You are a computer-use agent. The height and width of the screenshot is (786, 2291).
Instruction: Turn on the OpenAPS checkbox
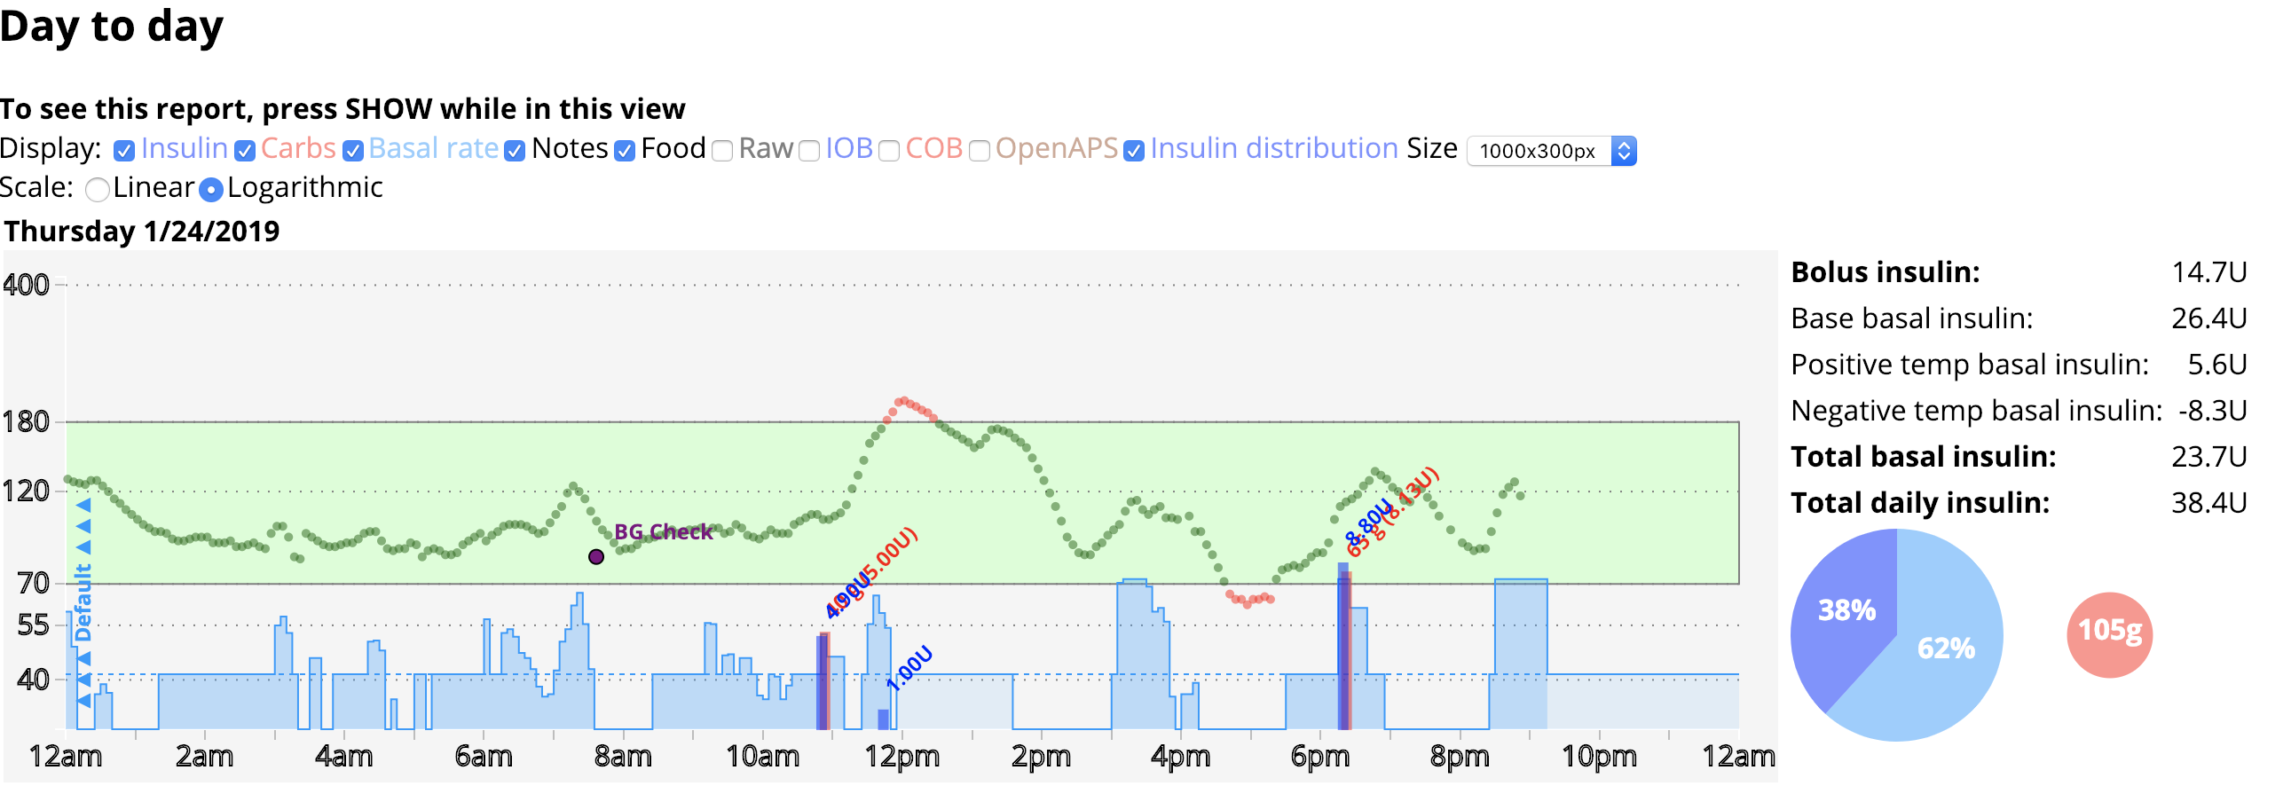980,151
